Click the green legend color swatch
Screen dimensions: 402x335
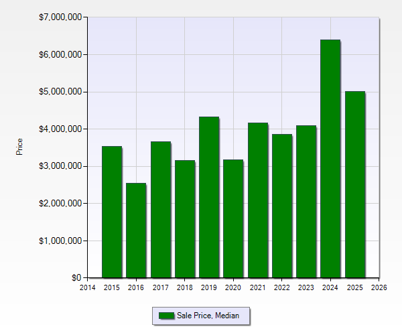pyautogui.click(x=166, y=315)
